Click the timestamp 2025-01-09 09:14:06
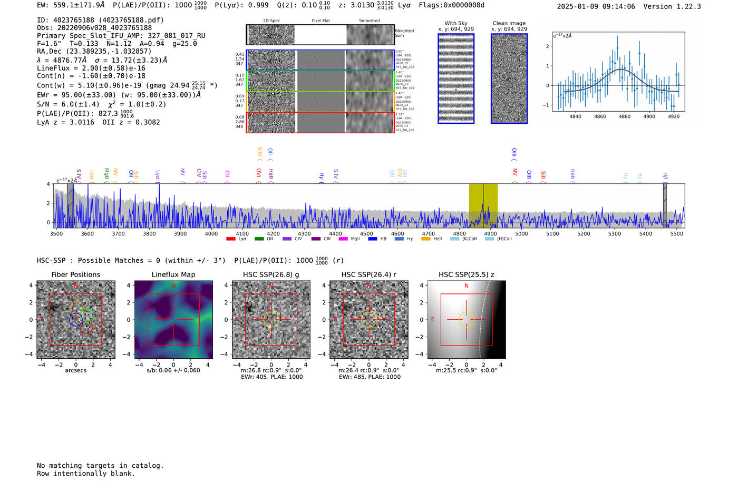 coord(596,6)
